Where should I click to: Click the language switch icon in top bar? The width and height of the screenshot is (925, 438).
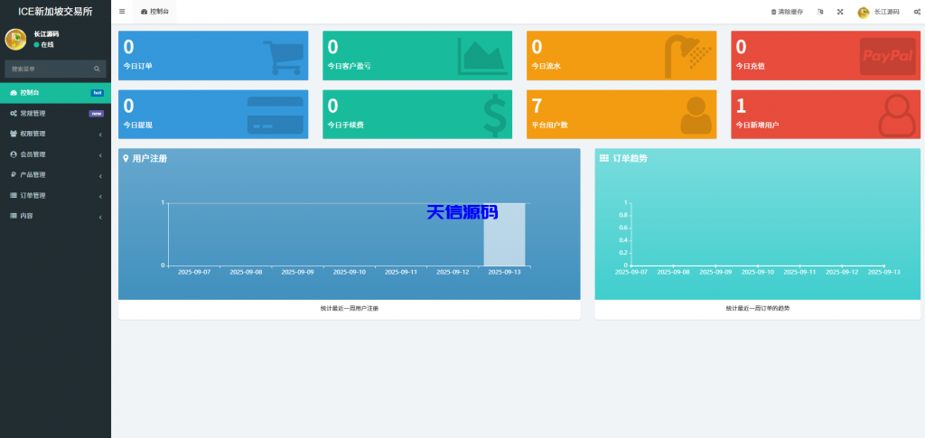click(x=820, y=12)
